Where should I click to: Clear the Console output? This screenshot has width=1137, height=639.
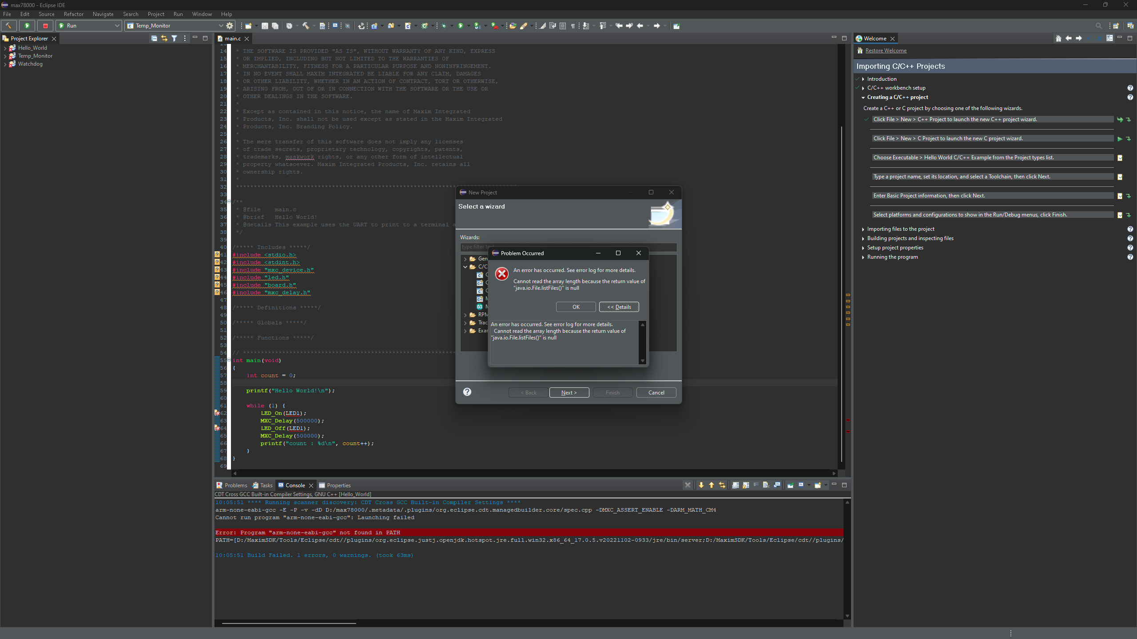pos(766,485)
